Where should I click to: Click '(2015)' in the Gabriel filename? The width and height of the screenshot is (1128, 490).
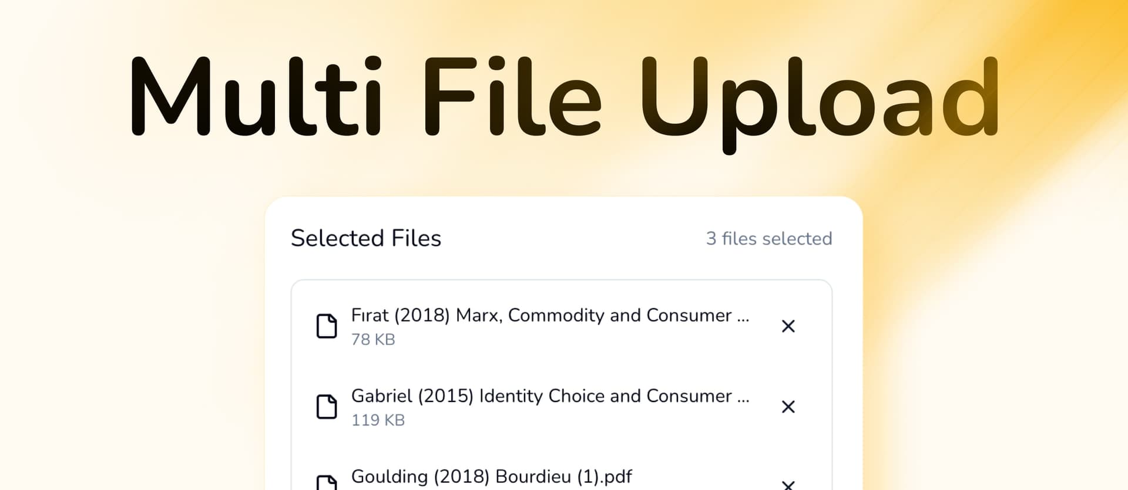(x=445, y=397)
